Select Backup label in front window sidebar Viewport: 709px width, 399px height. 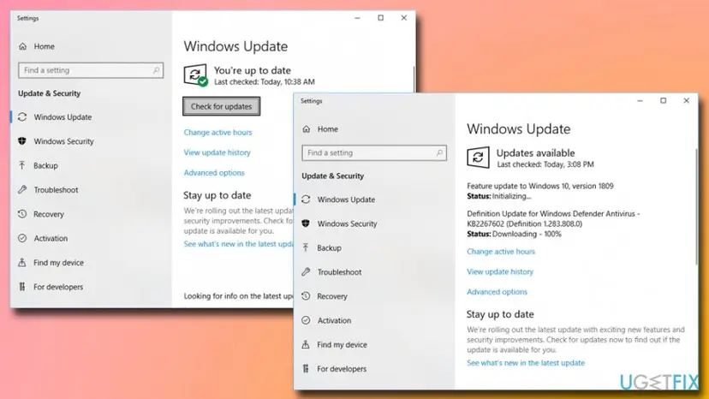coord(329,248)
